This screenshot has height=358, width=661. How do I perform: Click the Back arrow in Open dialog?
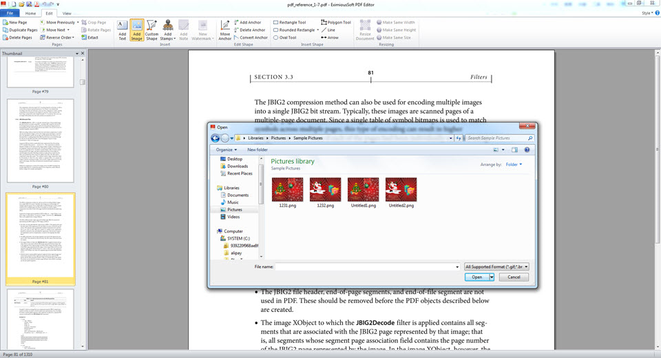point(215,138)
